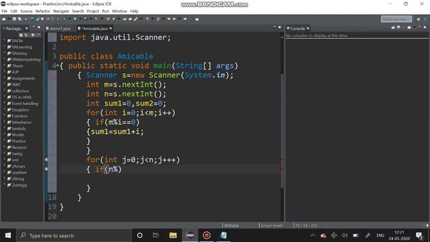Open Package Explorer view menu arrow

pos(39,35)
